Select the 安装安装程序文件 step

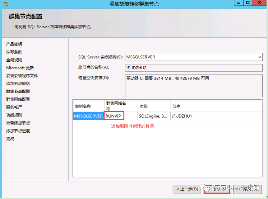22,76
